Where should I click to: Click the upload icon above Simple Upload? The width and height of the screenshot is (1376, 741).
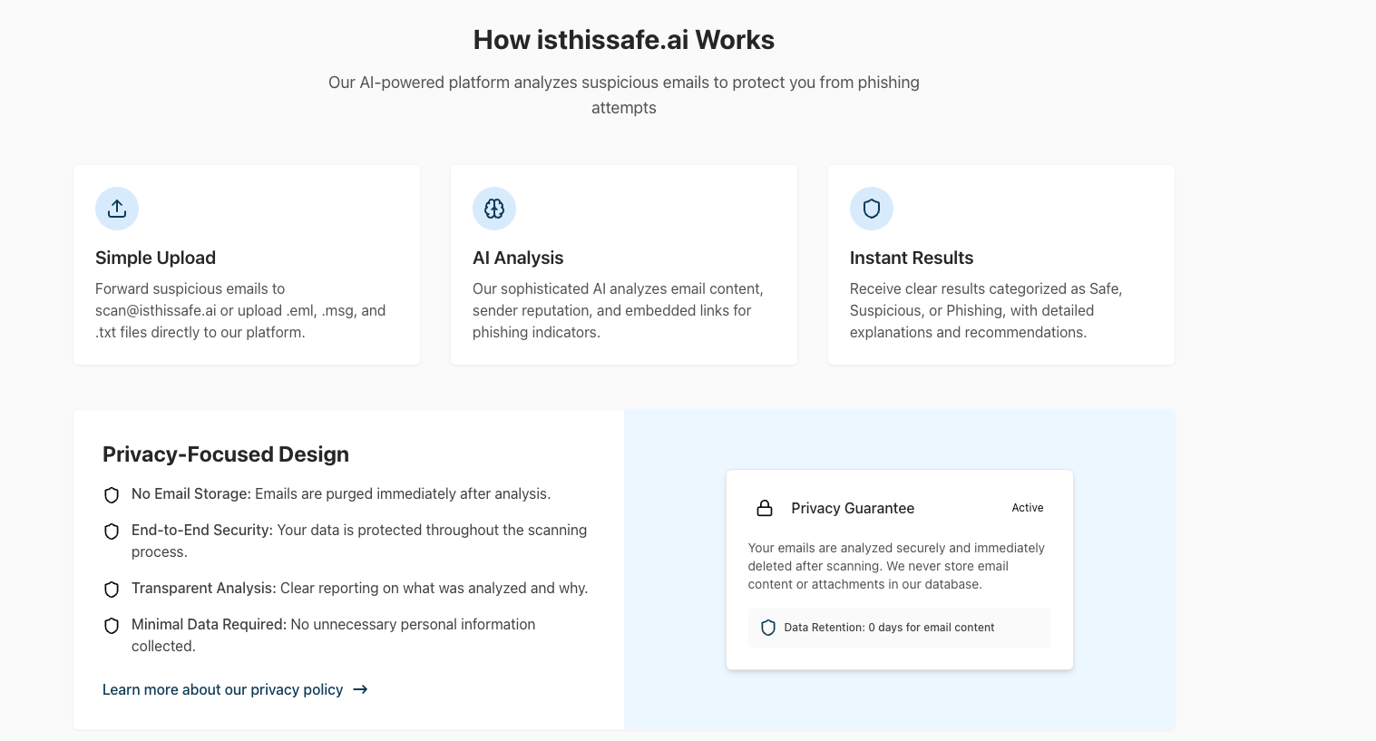tap(117, 209)
